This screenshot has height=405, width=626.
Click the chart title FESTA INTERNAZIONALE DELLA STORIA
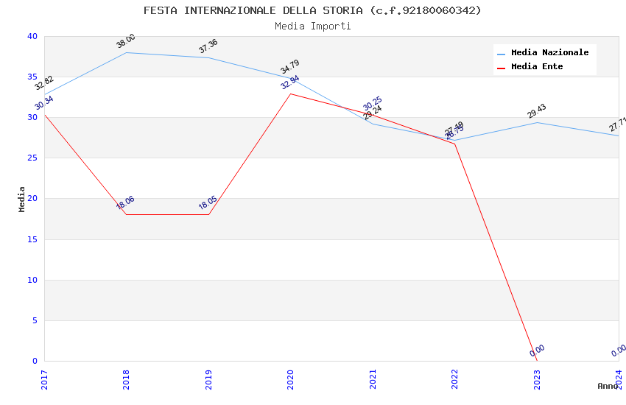pos(312,10)
